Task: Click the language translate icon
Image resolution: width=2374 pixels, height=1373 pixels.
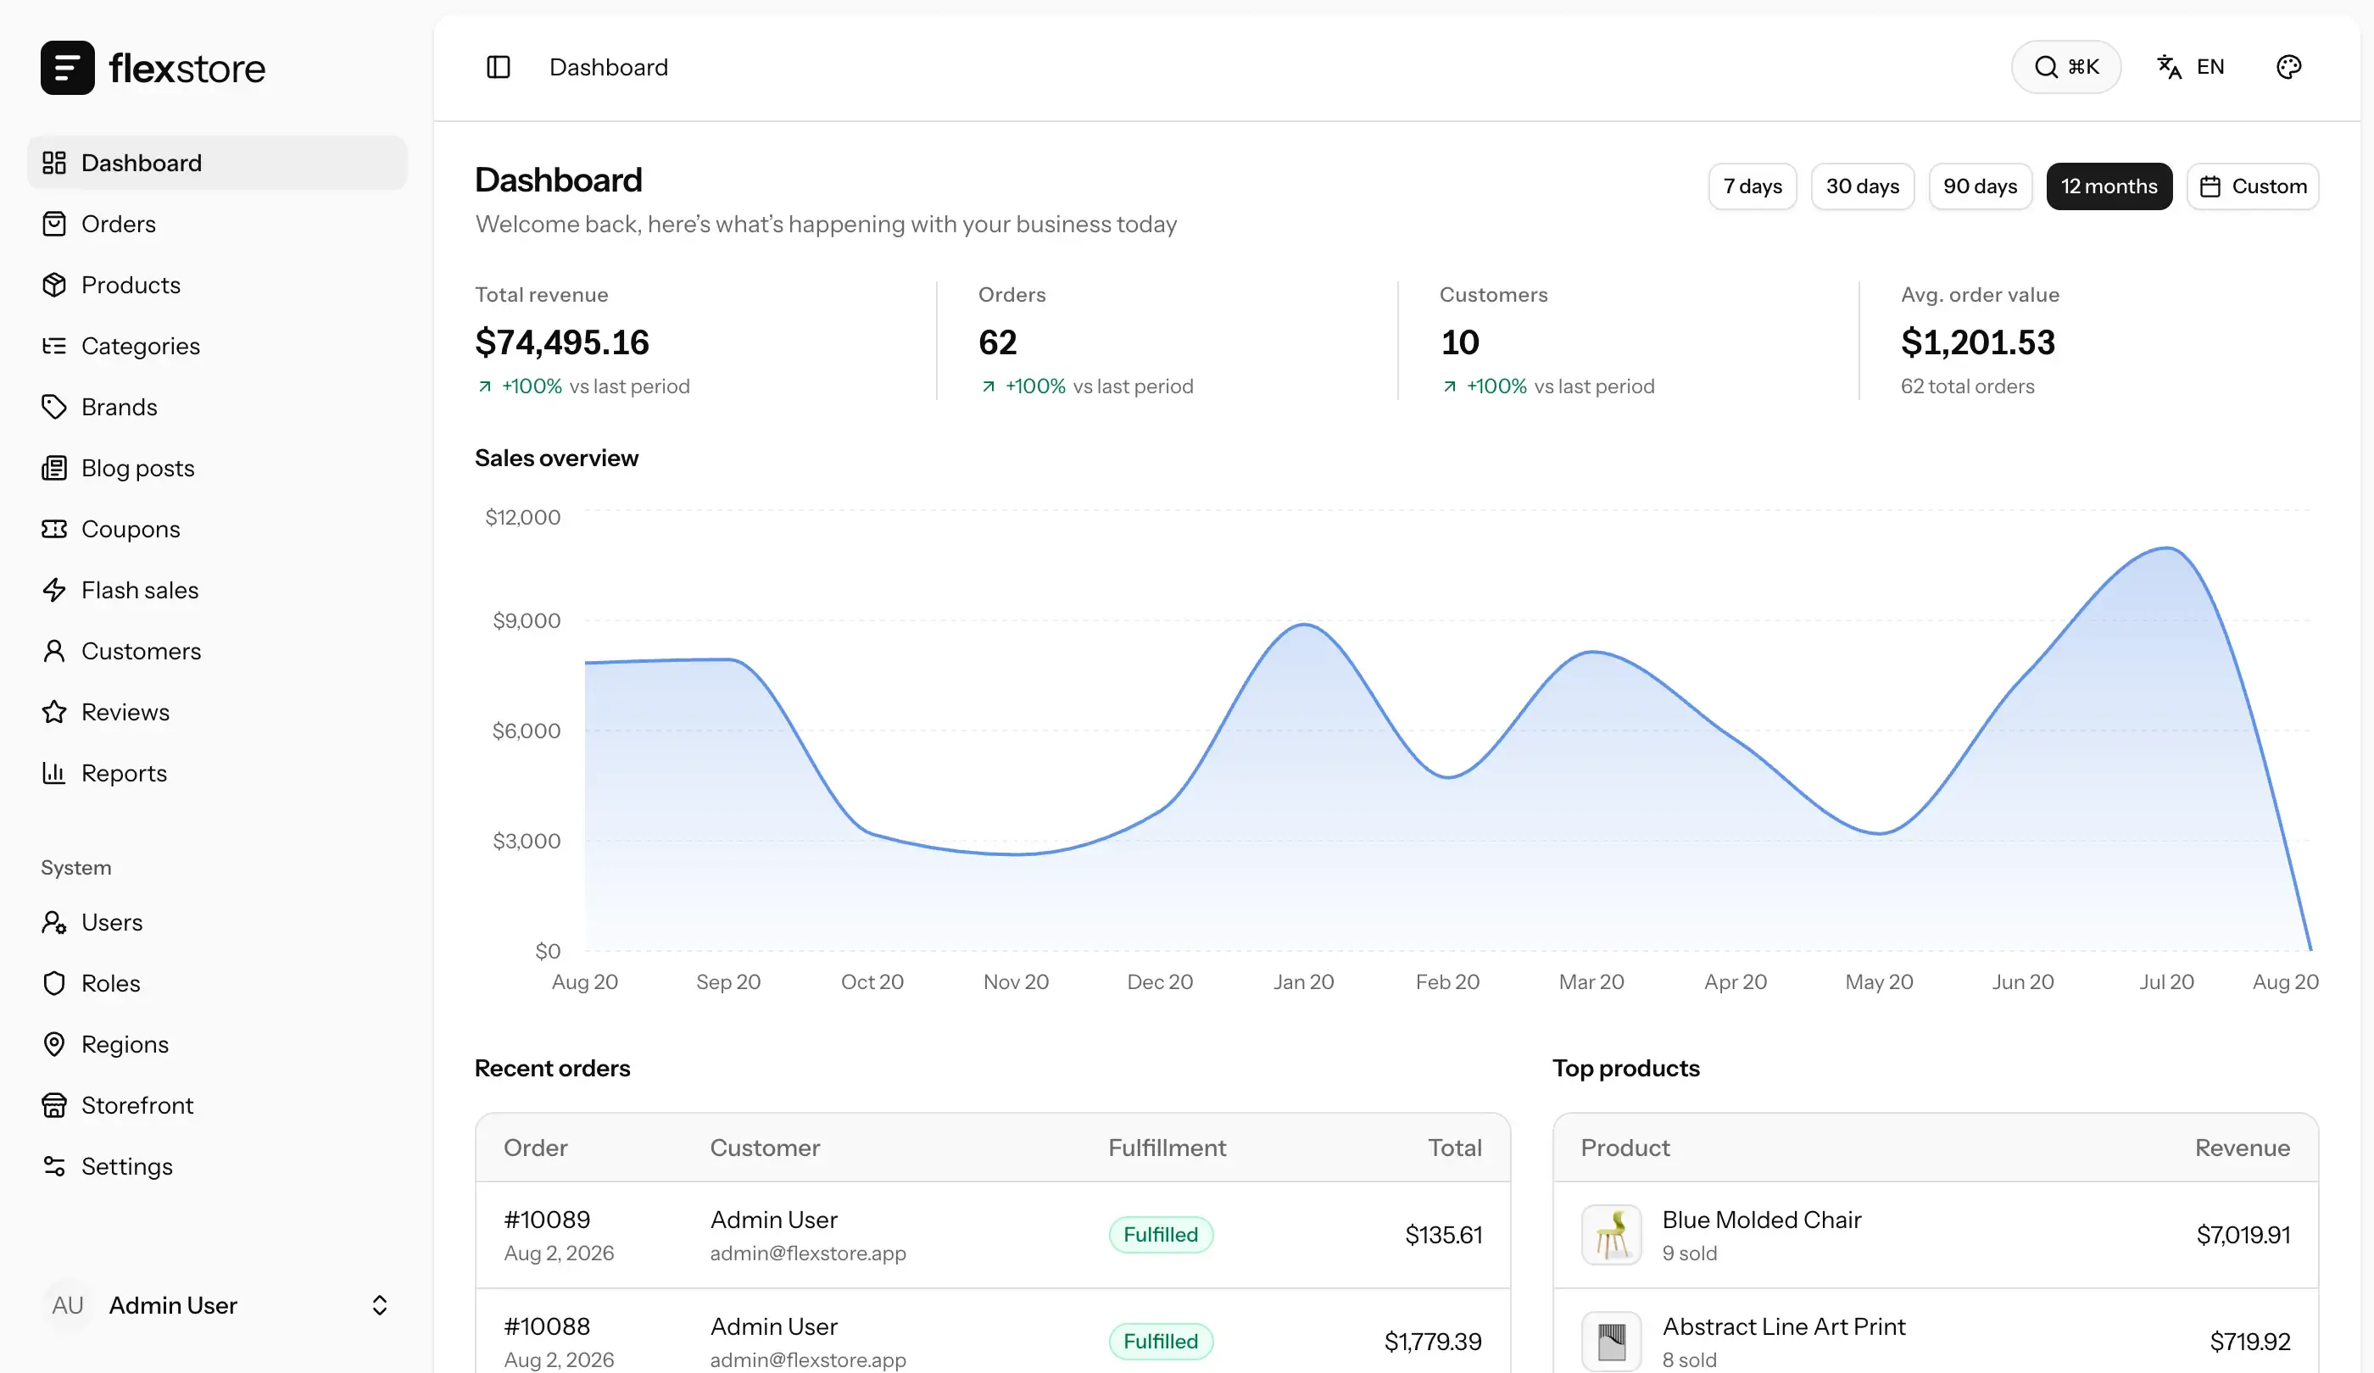Action: 2169,67
